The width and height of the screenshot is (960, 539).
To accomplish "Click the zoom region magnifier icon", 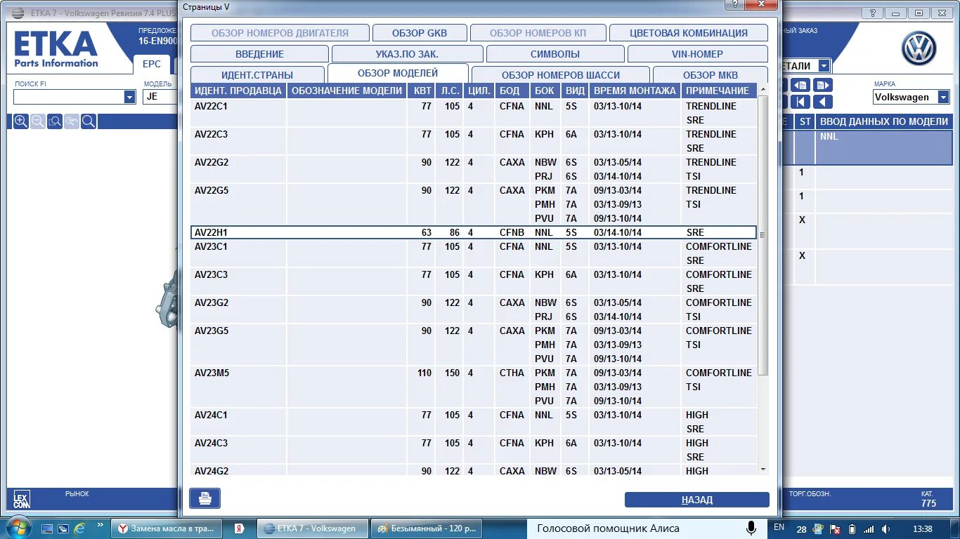I will click(x=55, y=121).
